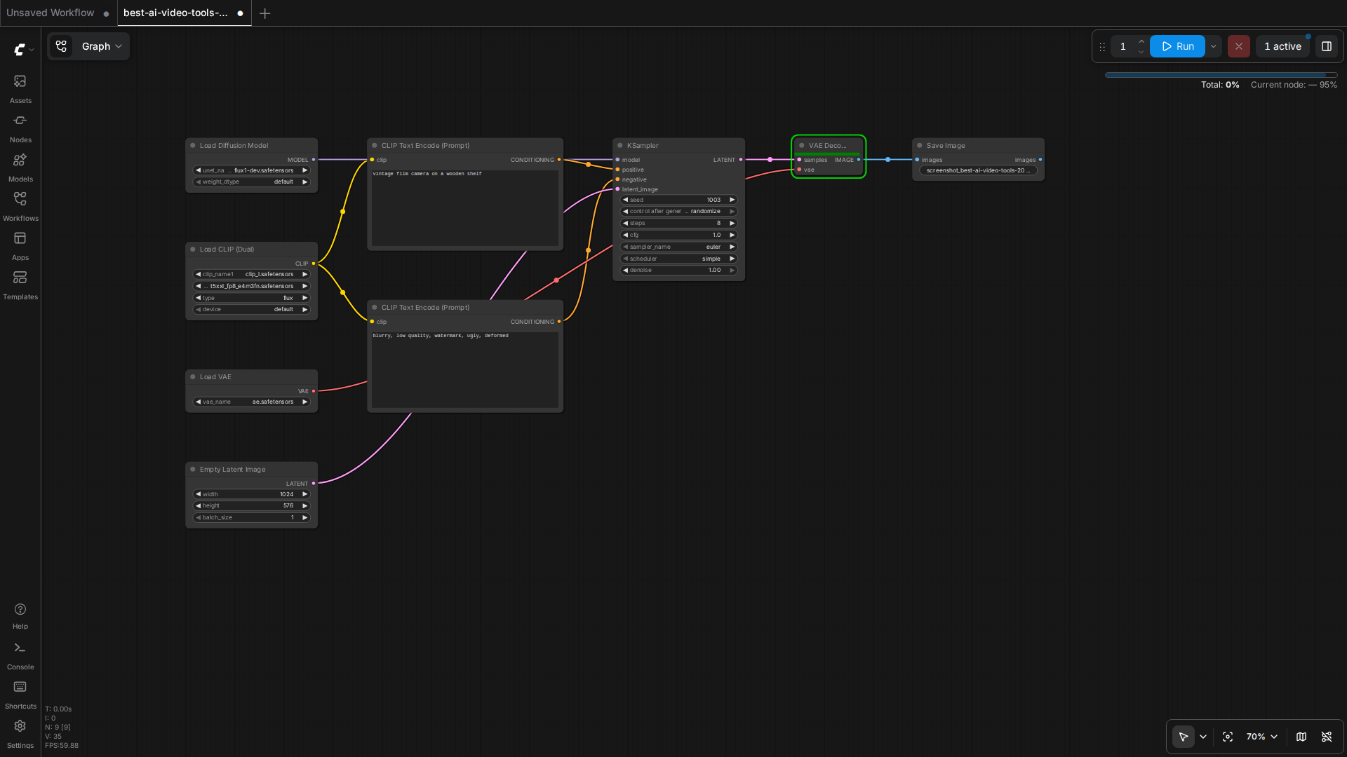Decrease batch count with down arrow
Screen dimensions: 1347x757
[x=1141, y=52]
